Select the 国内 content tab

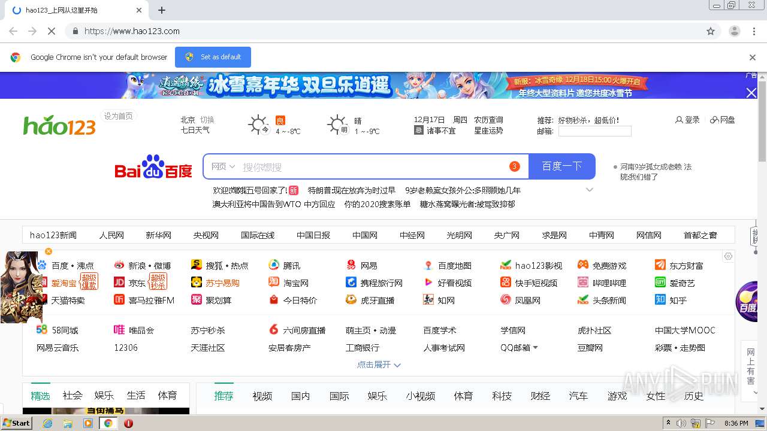coord(300,396)
